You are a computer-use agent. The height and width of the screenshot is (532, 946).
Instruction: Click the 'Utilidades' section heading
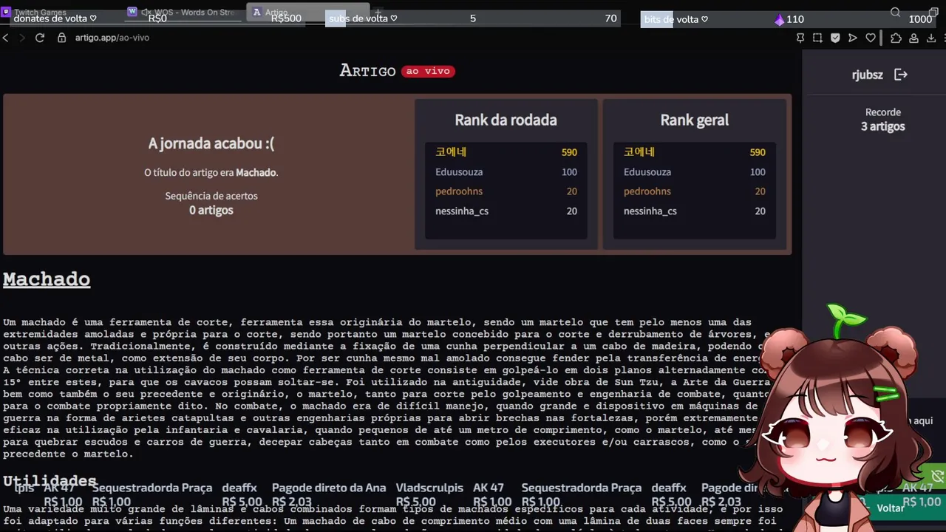click(x=50, y=480)
